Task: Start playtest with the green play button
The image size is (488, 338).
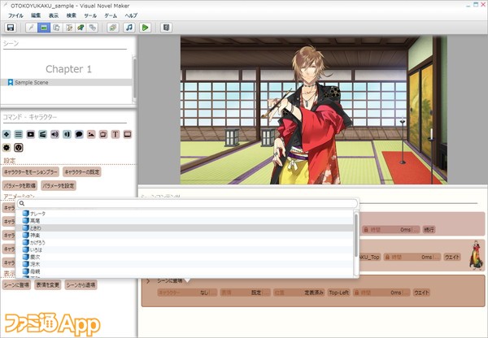Action: tap(145, 28)
